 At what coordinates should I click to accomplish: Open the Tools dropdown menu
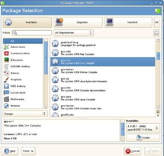(x=28, y=151)
